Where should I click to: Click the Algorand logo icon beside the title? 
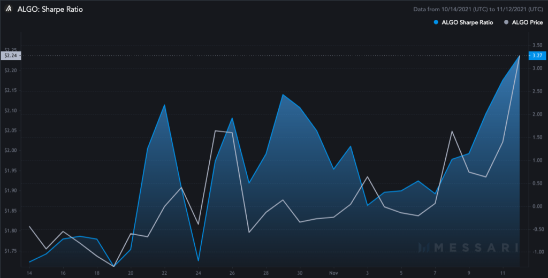(9, 9)
